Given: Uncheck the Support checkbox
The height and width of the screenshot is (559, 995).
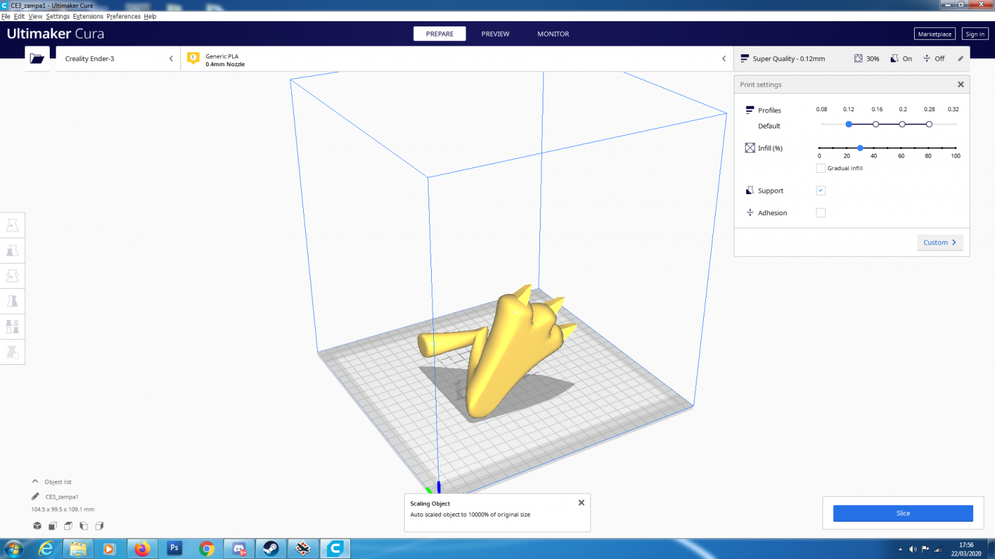Looking at the screenshot, I should pos(821,190).
